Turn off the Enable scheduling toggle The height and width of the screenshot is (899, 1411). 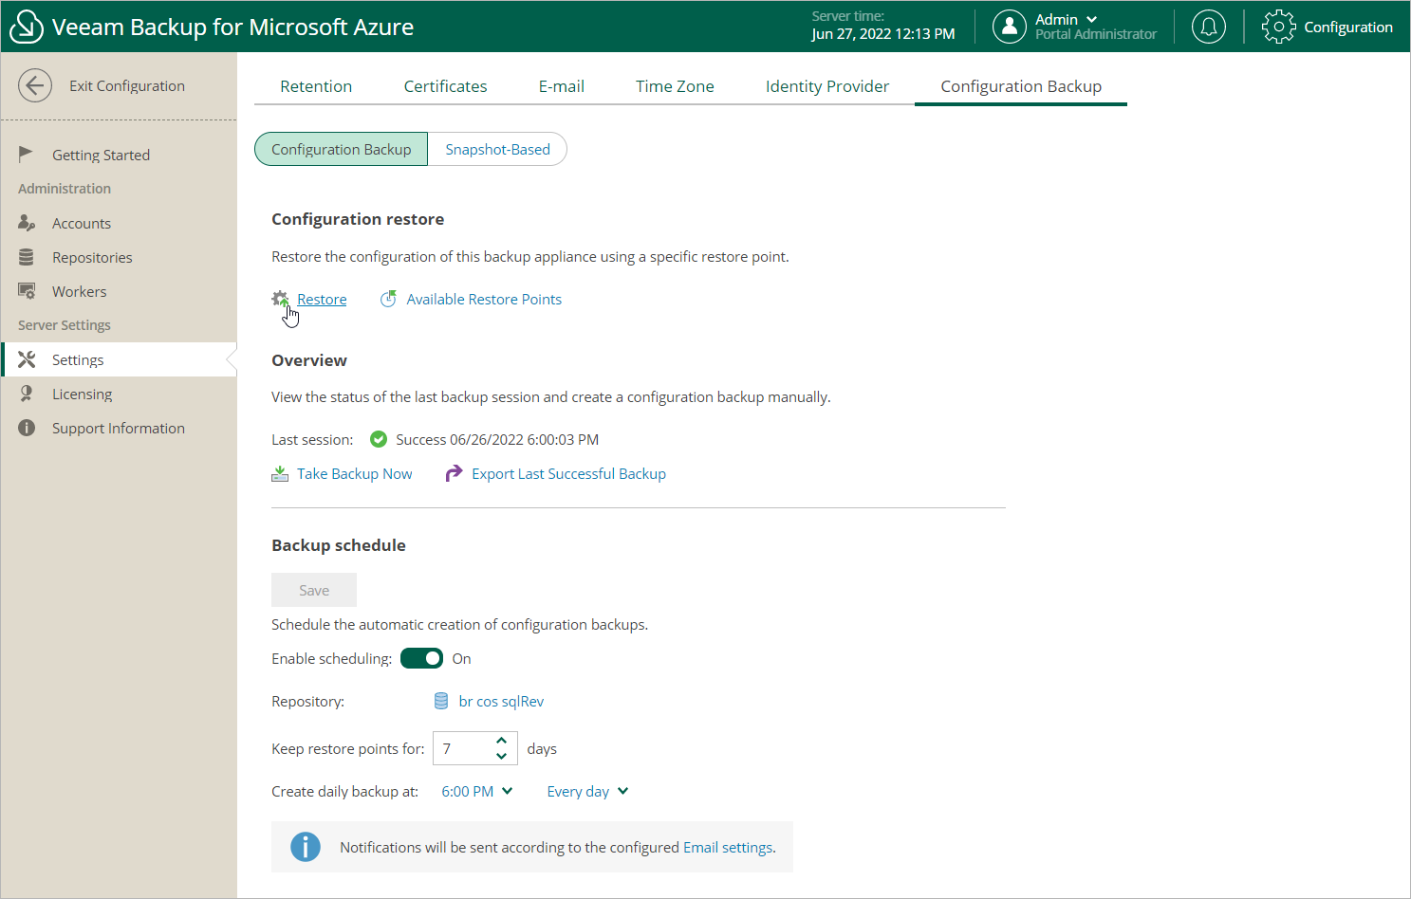421,658
